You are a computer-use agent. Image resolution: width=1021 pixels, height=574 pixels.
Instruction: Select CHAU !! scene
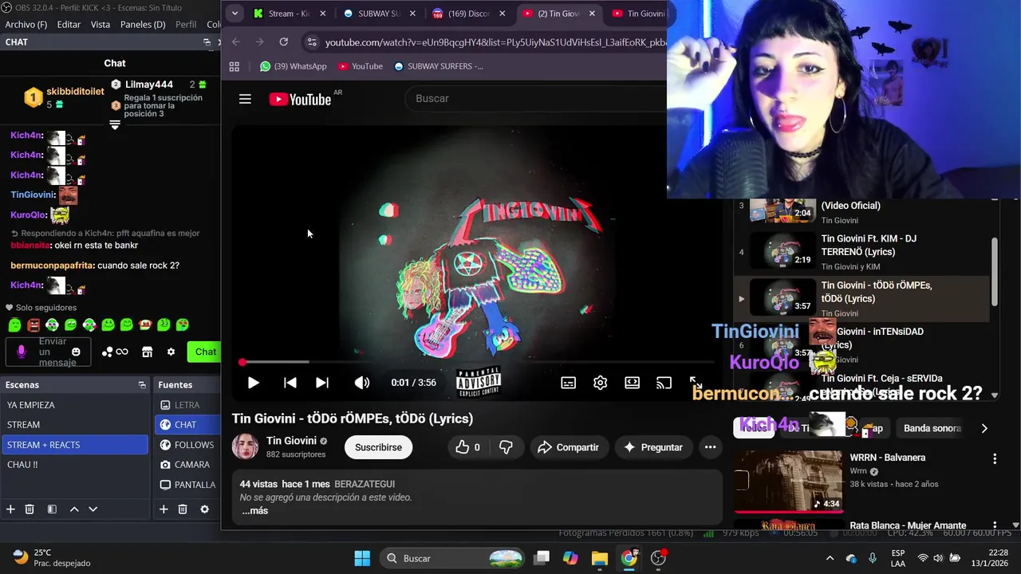(x=76, y=465)
